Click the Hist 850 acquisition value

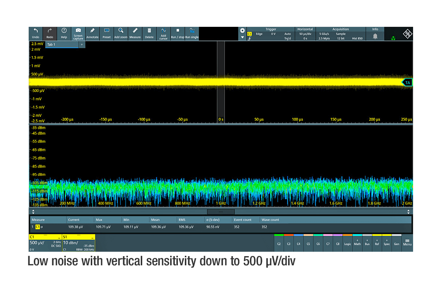click(357, 38)
